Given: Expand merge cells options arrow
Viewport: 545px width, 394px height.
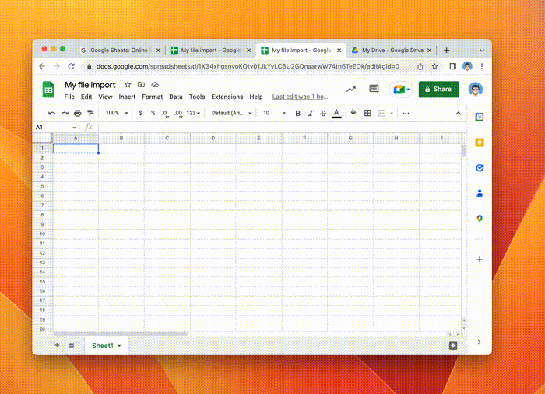Looking at the screenshot, I should (x=392, y=114).
